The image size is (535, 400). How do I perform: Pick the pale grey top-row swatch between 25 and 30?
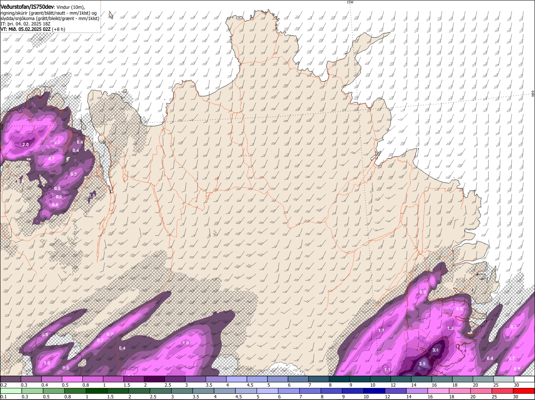tap(504, 379)
